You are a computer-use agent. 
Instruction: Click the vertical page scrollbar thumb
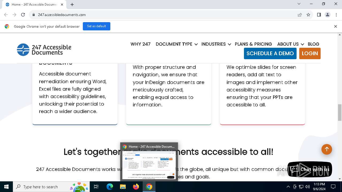pyautogui.click(x=340, y=112)
